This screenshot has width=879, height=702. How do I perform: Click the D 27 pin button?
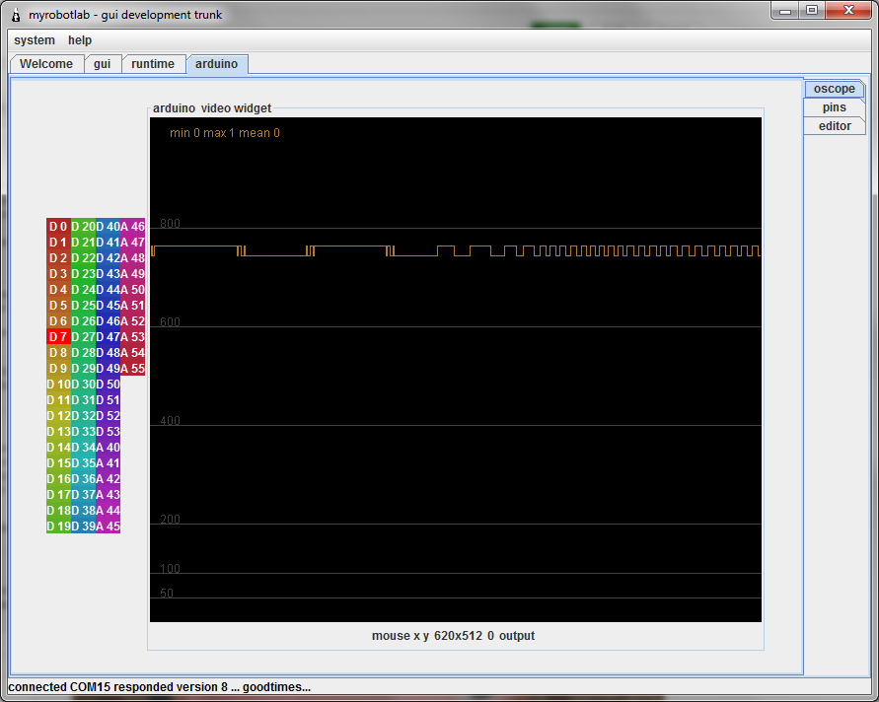coord(83,337)
